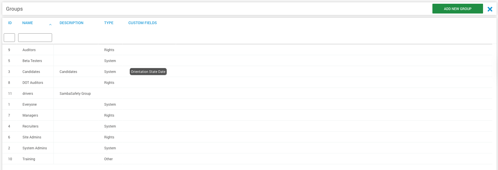This screenshot has width=498, height=170.
Task: Open the Auditors group row
Action: 29,50
